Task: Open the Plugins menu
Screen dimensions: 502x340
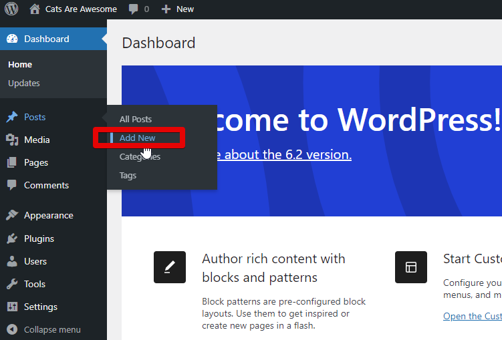Action: (x=39, y=238)
